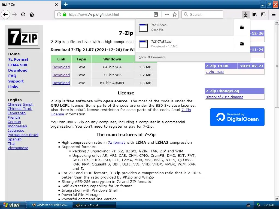Bookmark this page with the star icon

(x=175, y=14)
